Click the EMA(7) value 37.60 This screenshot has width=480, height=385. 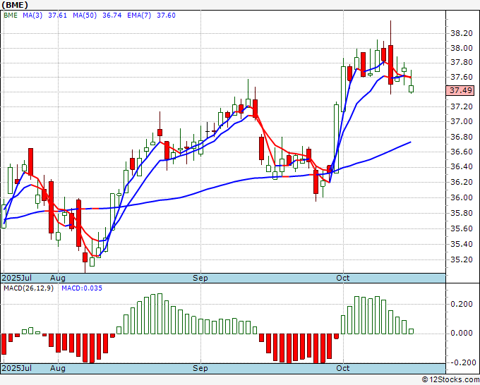point(166,16)
